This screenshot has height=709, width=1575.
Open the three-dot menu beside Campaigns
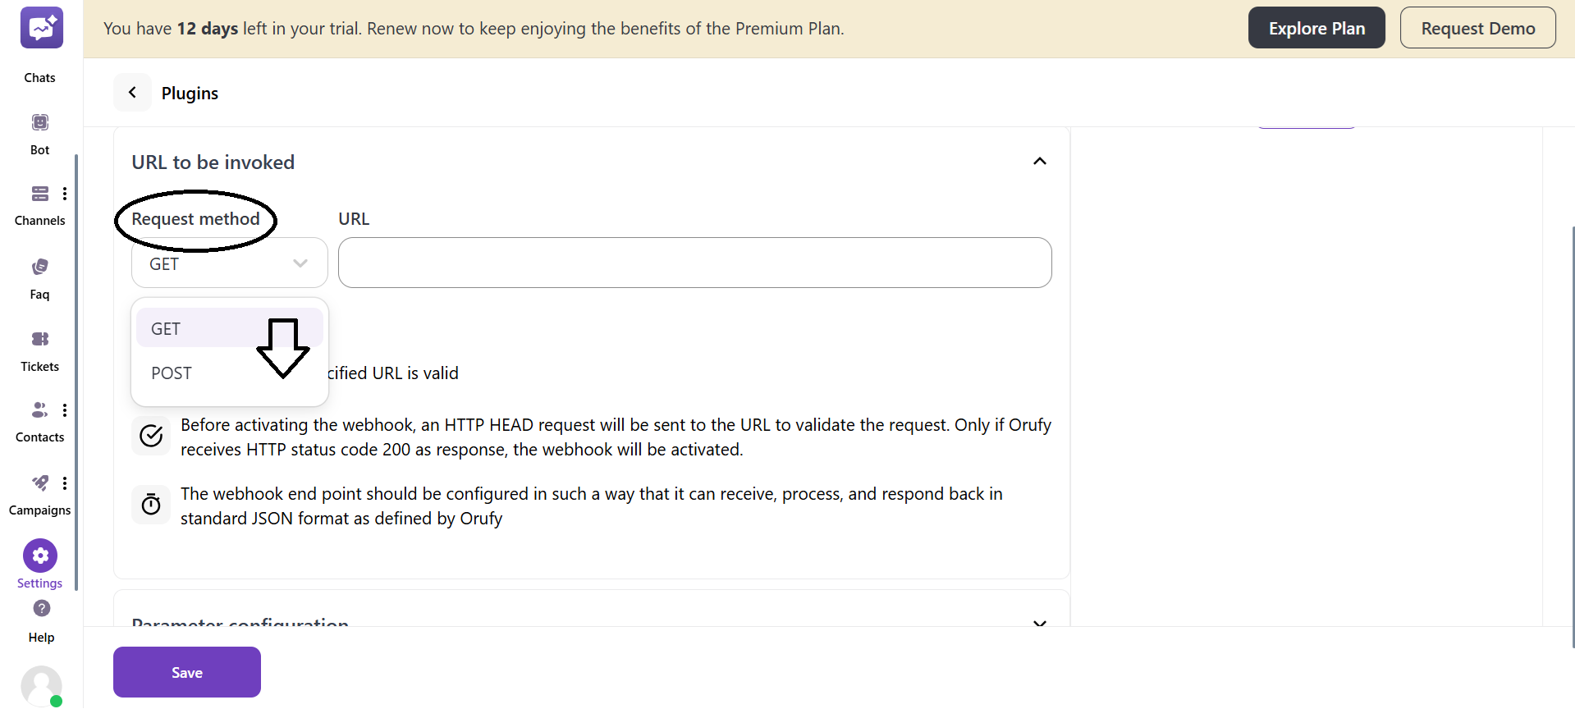[x=65, y=483]
